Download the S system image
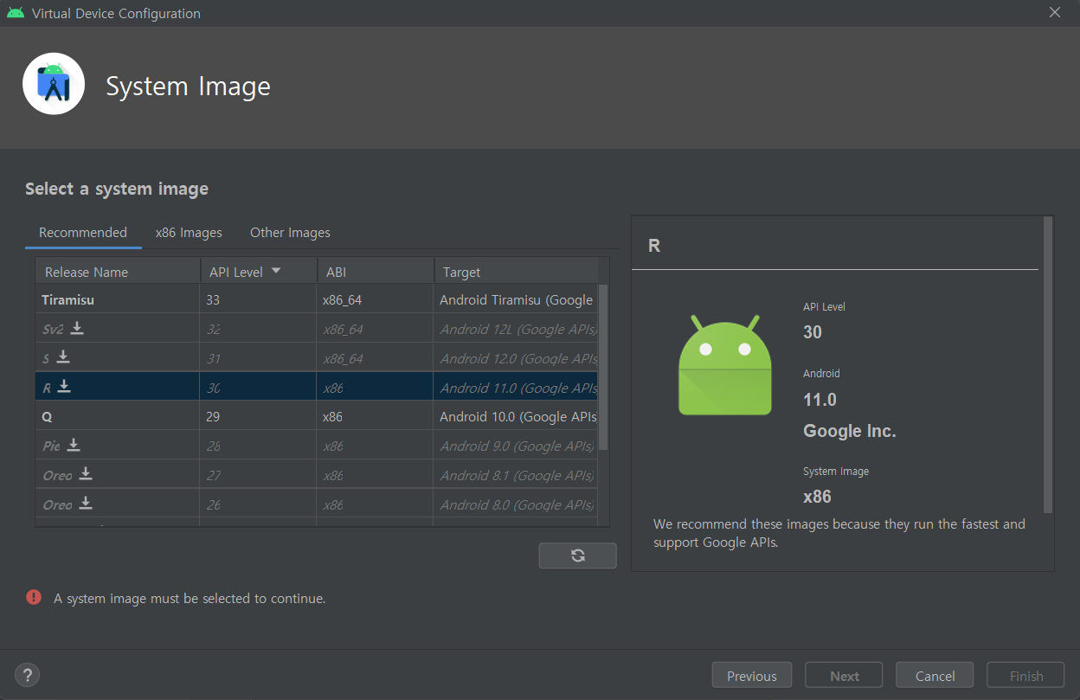 63,357
